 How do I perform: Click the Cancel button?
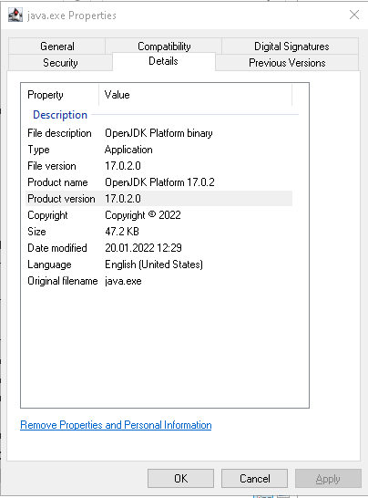pyautogui.click(x=254, y=478)
